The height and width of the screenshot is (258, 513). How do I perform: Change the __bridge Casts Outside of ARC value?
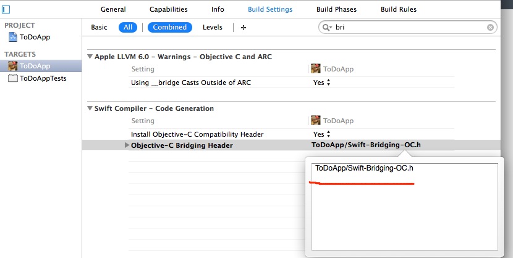tap(322, 83)
